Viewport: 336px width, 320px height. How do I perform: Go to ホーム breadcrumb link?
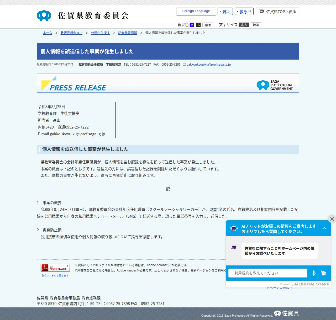click(x=48, y=33)
